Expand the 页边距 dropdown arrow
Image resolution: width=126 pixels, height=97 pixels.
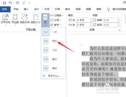[x=15, y=25]
